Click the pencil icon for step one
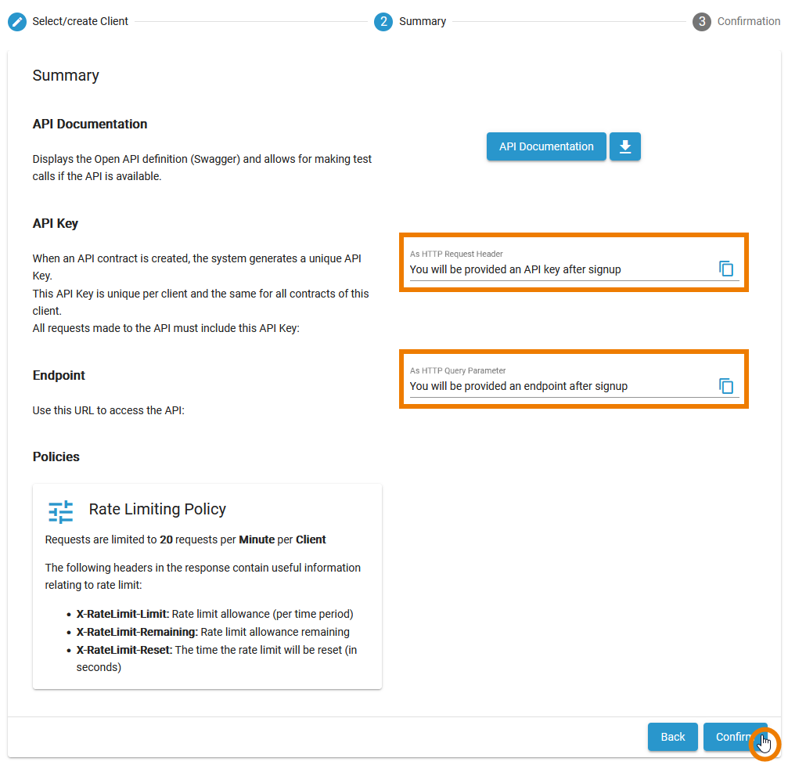The image size is (788, 765). point(17,21)
